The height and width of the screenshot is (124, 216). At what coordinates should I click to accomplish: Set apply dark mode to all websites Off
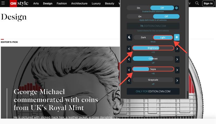coord(166,16)
